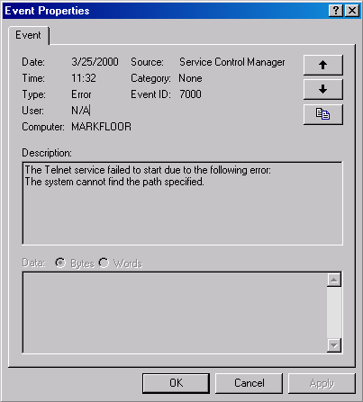Screen dimensions: 363x402
Task: Click inside the empty Data box
Action: pyautogui.click(x=175, y=313)
